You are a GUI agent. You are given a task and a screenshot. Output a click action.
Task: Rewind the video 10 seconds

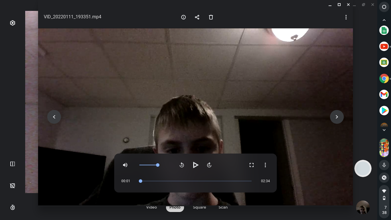click(182, 165)
